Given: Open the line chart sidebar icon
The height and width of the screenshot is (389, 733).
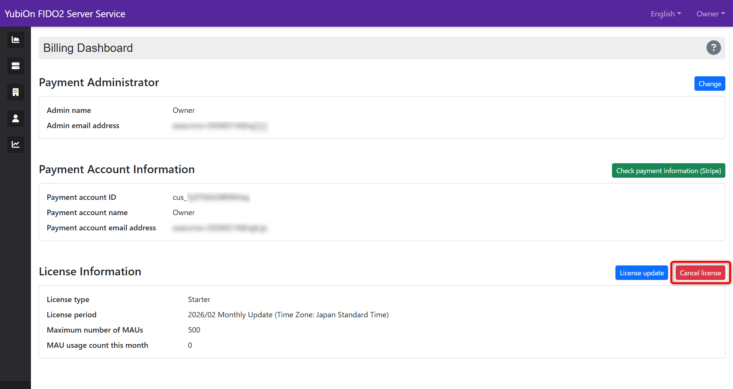Looking at the screenshot, I should coord(15,145).
